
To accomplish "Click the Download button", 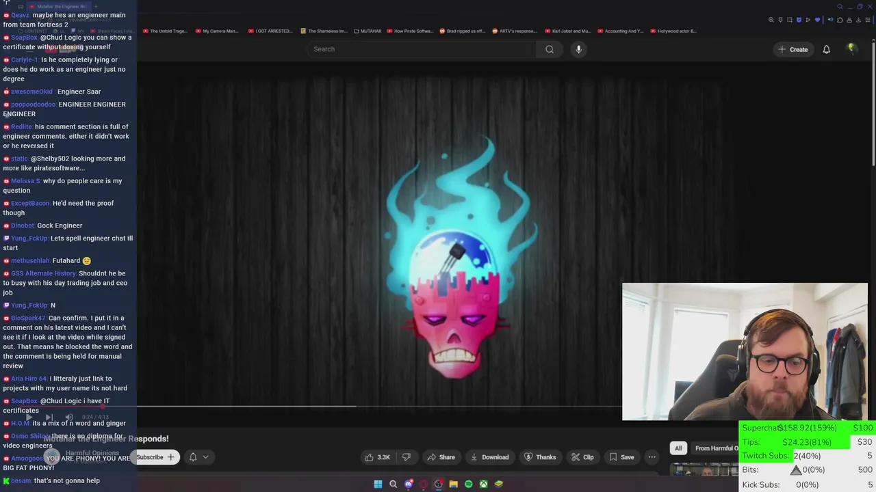I will tap(489, 457).
